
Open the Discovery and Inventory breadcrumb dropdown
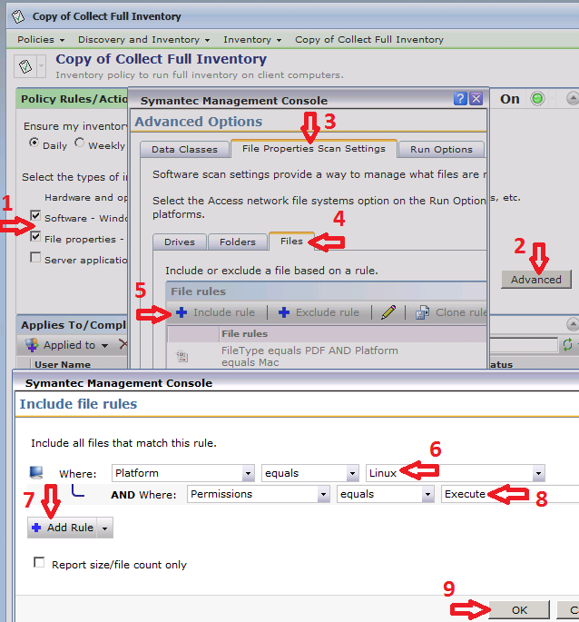[207, 40]
